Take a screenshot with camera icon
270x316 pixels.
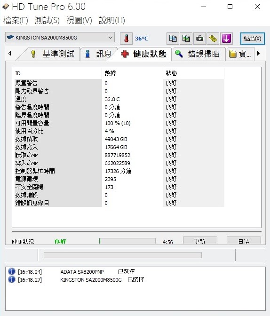point(199,38)
